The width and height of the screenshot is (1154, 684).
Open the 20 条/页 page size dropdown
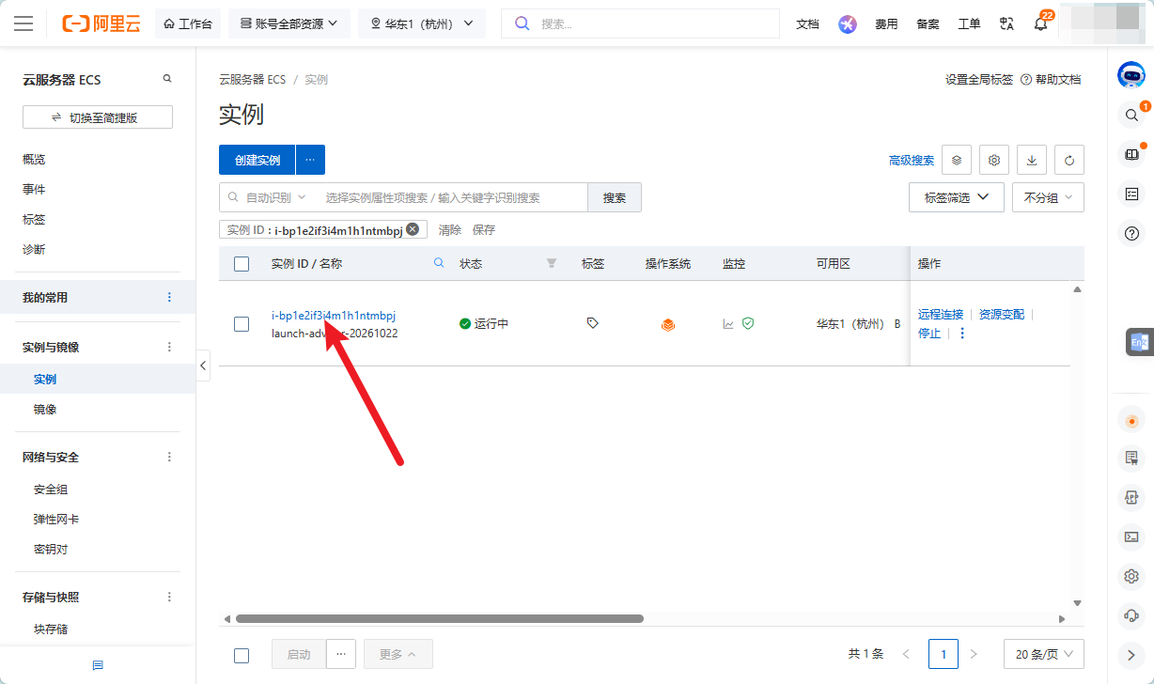(1044, 654)
